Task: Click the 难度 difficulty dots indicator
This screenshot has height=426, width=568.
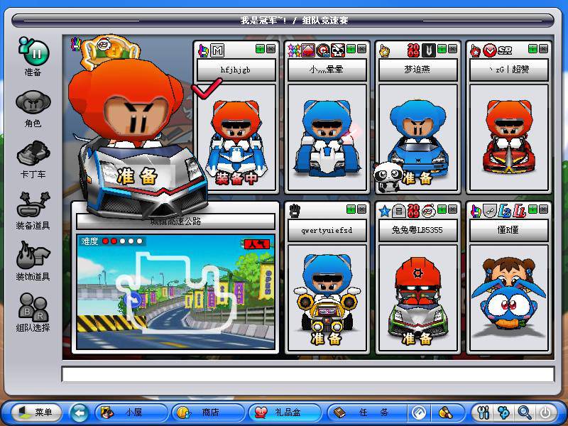Action: click(112, 241)
